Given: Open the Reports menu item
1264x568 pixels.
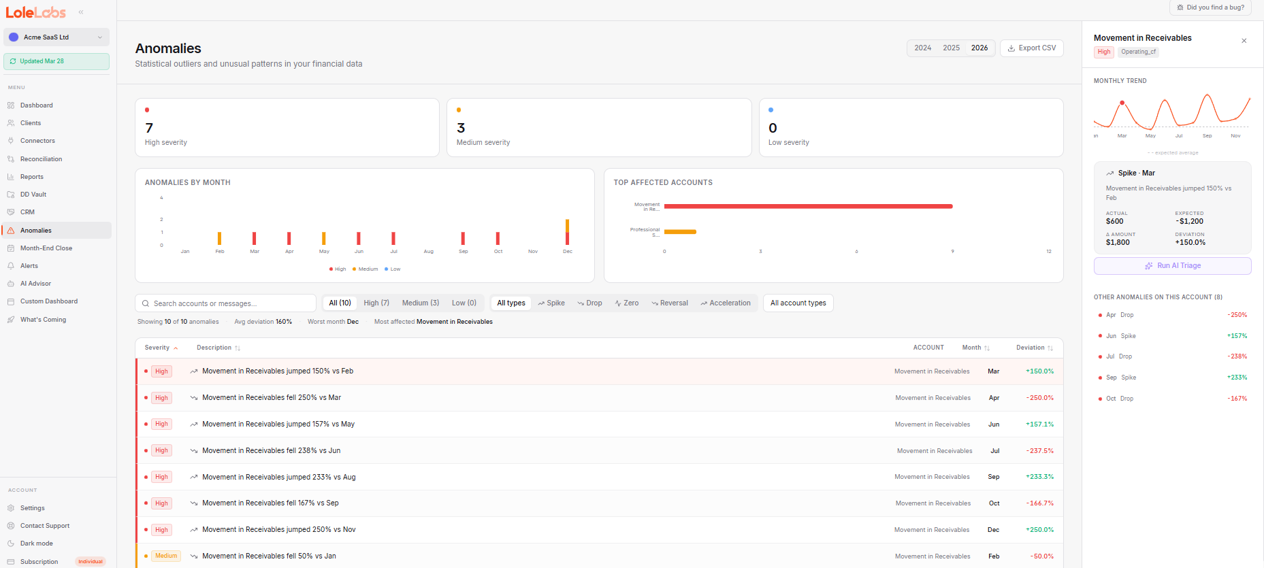Looking at the screenshot, I should pyautogui.click(x=31, y=177).
